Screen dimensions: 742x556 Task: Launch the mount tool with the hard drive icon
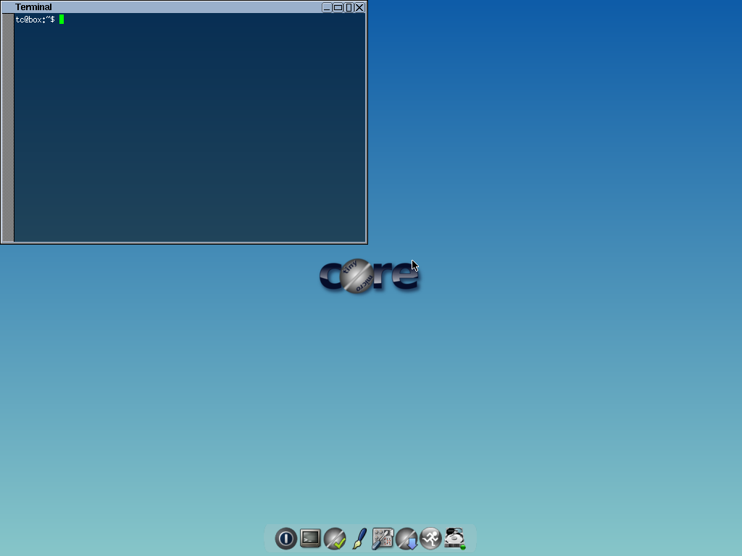[x=454, y=539]
